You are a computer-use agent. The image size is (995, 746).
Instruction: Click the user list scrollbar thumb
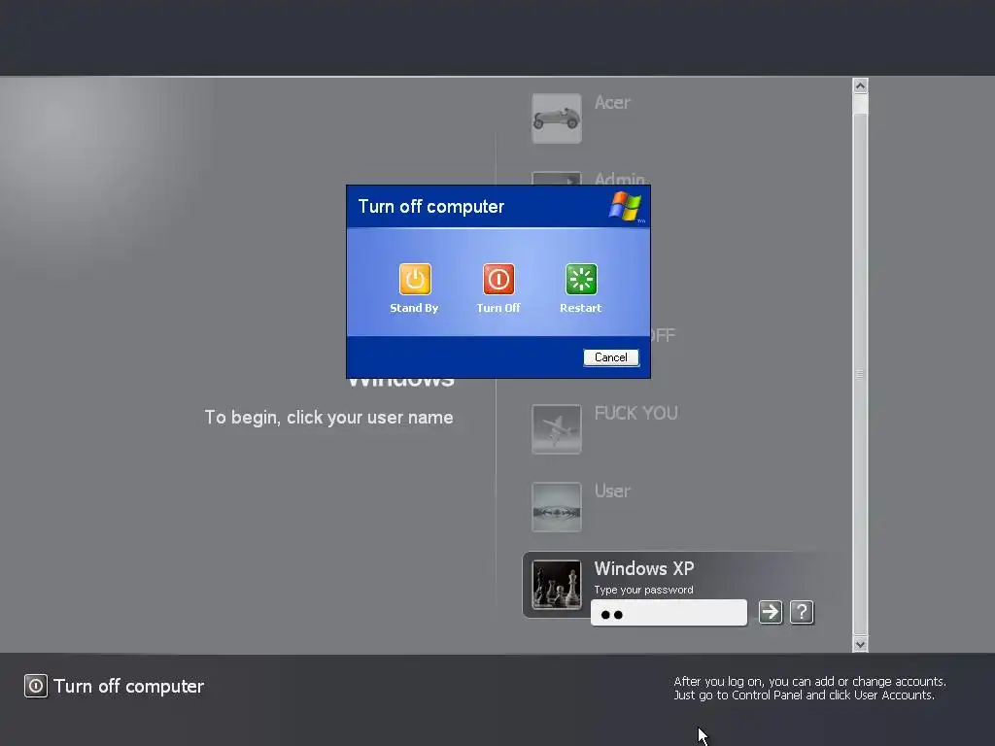pos(861,374)
